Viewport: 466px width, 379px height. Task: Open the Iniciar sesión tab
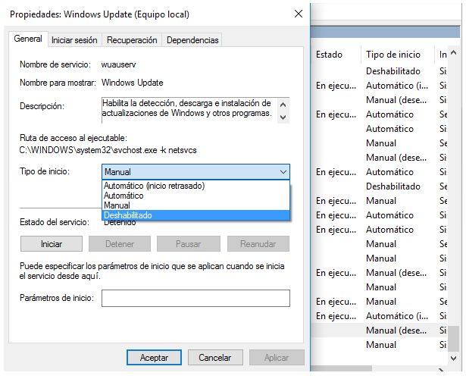[x=74, y=40]
